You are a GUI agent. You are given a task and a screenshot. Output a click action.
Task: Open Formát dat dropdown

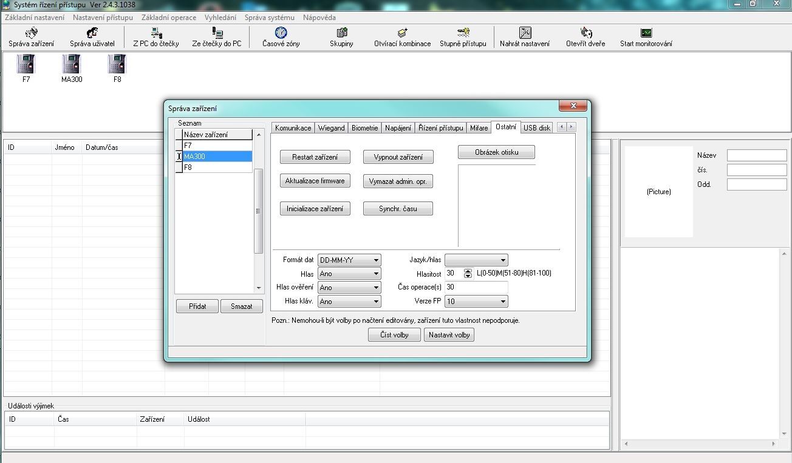click(x=349, y=260)
